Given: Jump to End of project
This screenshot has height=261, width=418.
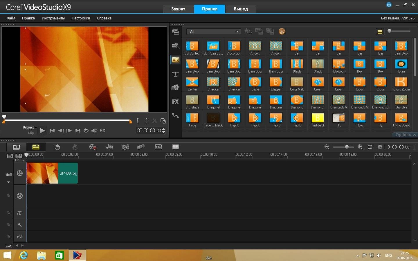Looking at the screenshot, I should (78, 130).
